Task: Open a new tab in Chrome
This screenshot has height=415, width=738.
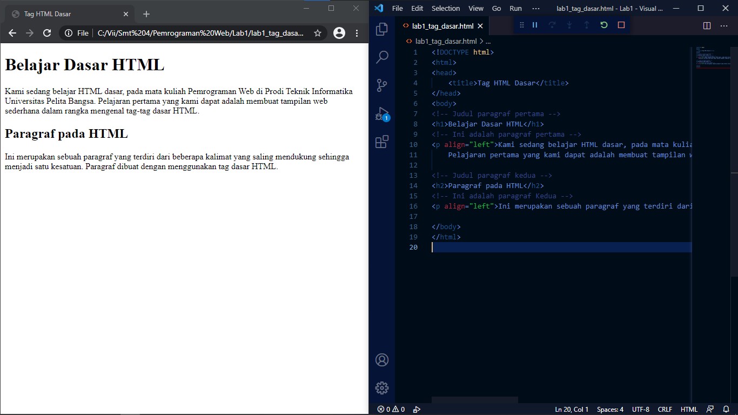Action: pos(146,14)
